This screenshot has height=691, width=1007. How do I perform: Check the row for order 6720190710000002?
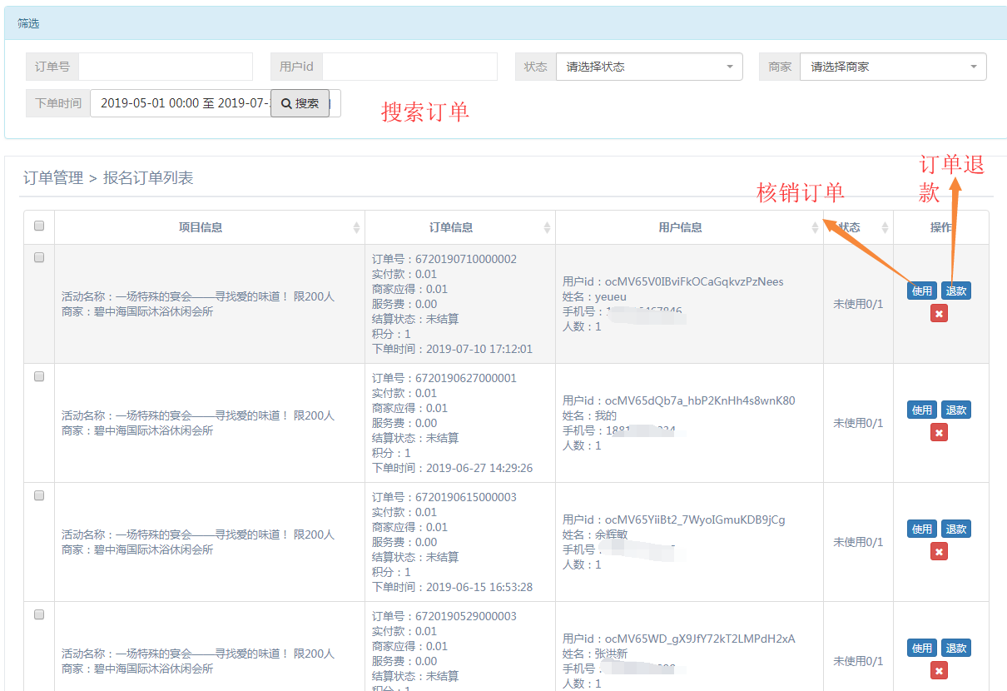(39, 257)
